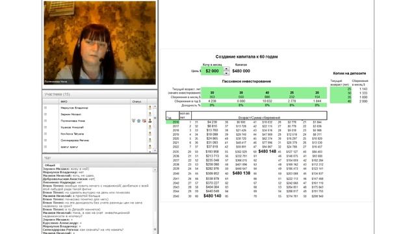
Task: Click the blue headset status icon in Нина's row
Action: [x=138, y=121]
